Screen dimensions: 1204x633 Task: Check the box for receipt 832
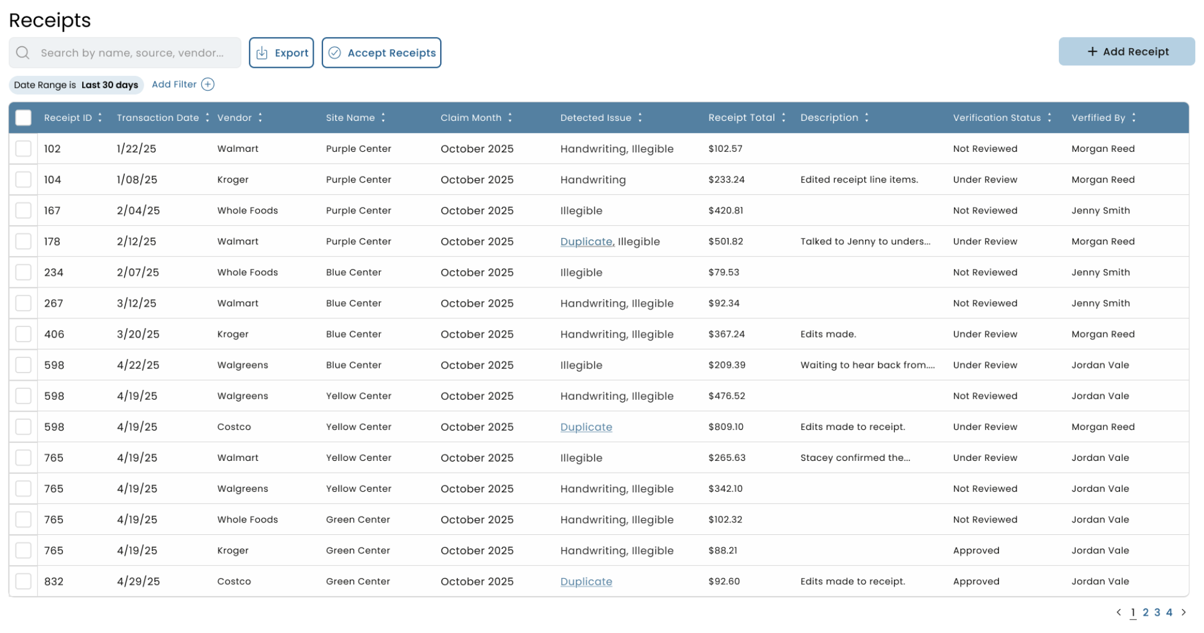pos(23,582)
